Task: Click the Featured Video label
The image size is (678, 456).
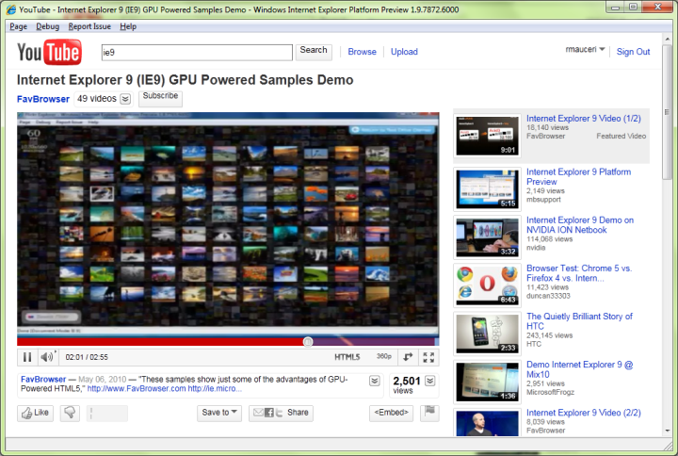Action: click(x=621, y=136)
